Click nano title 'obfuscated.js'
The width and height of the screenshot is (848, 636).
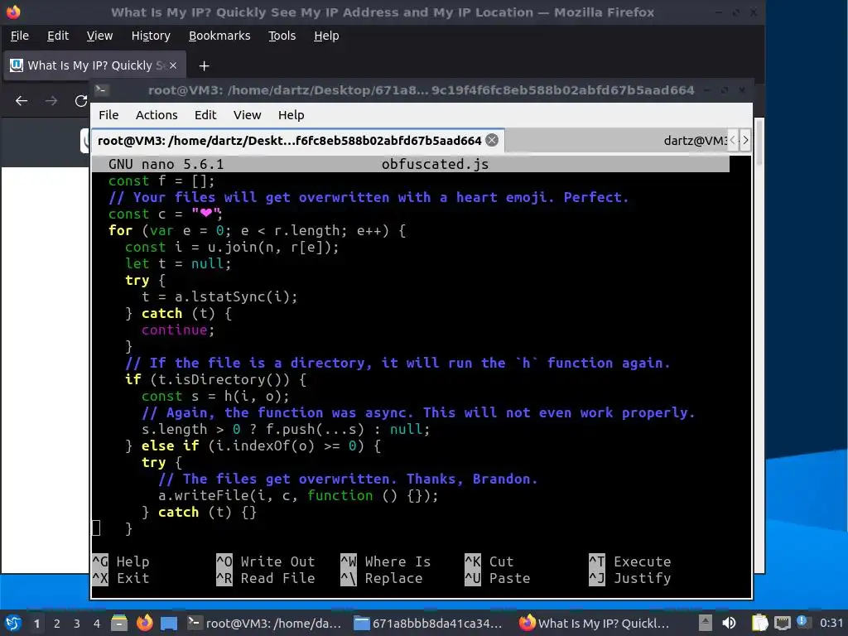pyautogui.click(x=435, y=165)
